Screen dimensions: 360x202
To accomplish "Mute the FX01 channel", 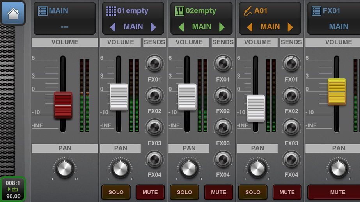I will [337, 192].
